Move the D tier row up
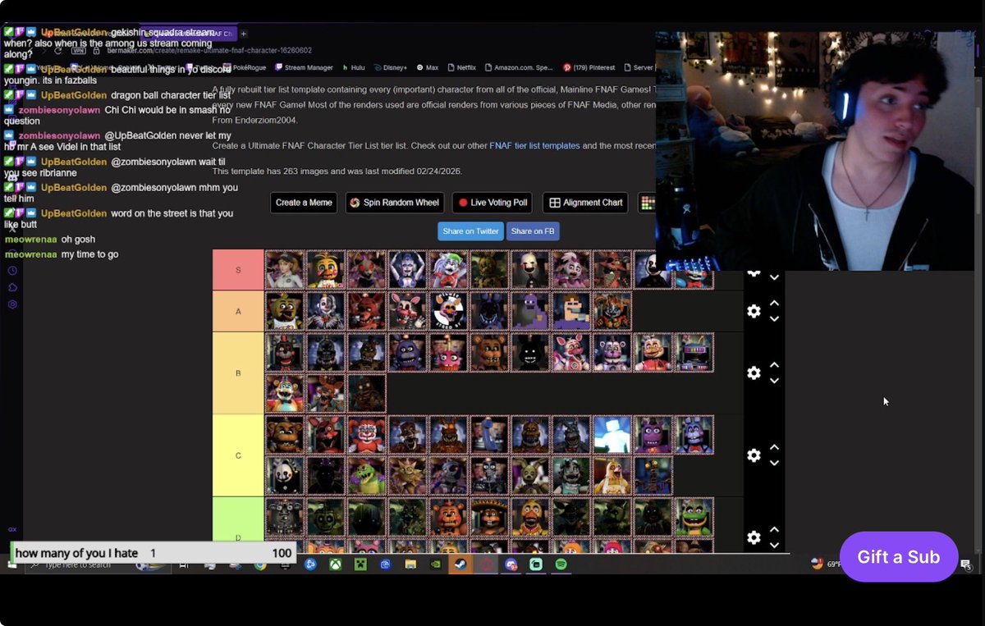The width and height of the screenshot is (985, 626). [774, 529]
